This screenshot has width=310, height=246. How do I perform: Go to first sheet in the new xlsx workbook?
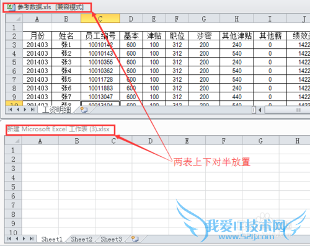(x=9, y=239)
